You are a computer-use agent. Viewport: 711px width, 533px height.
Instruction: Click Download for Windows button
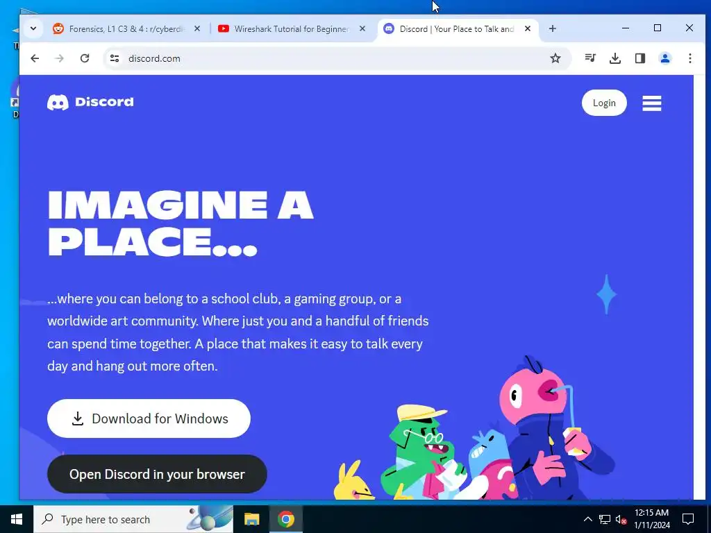(149, 418)
